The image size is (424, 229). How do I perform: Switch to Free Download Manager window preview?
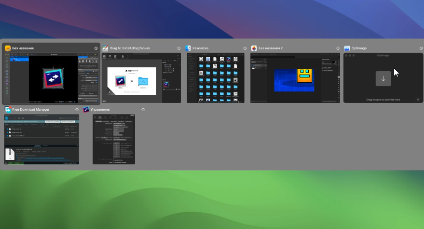tap(41, 140)
